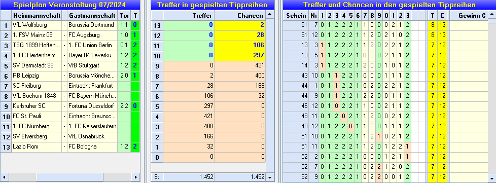Click the 1. FC Nürnberg cell

(37, 126)
